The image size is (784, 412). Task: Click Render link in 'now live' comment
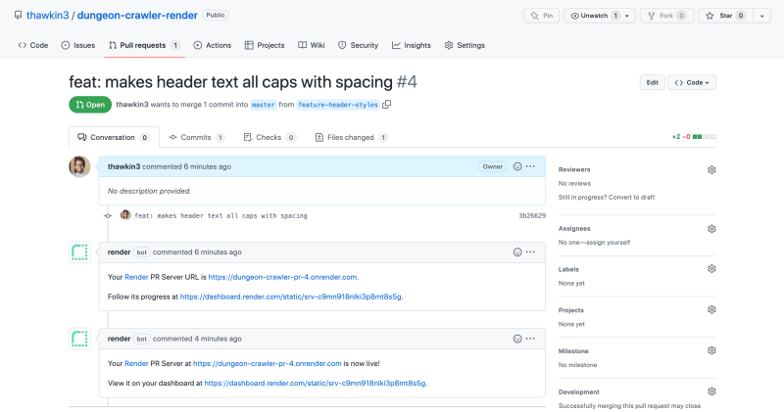pos(136,364)
